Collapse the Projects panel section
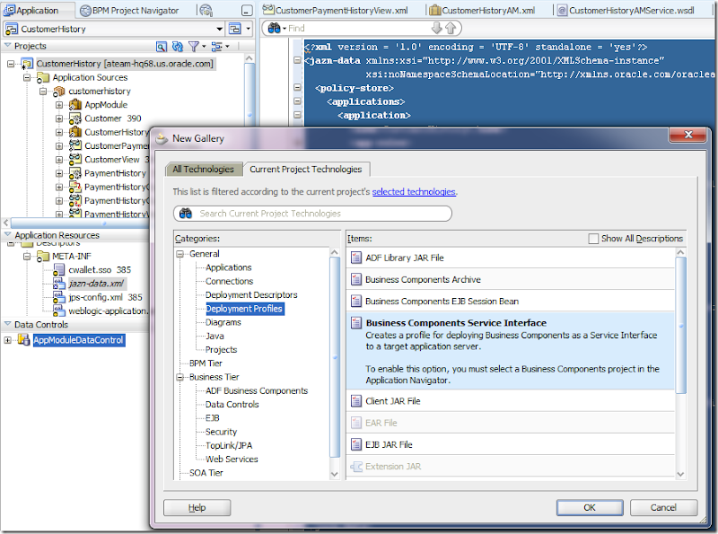The image size is (718, 534). pyautogui.click(x=8, y=46)
